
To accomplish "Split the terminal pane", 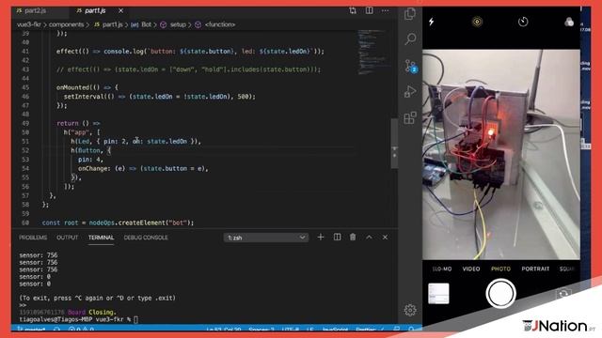I will [337, 238].
